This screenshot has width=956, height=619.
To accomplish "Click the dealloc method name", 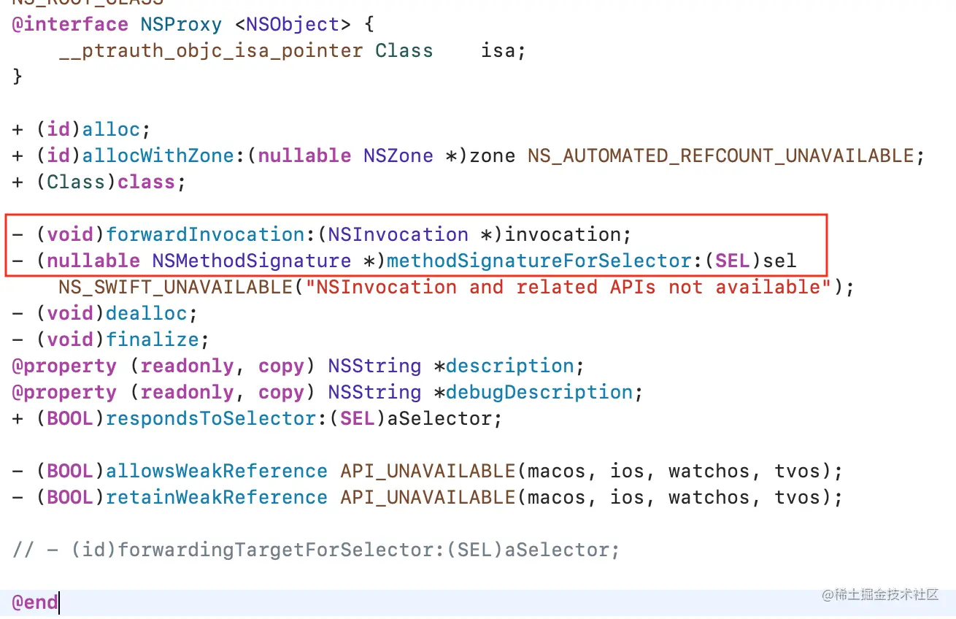I will pyautogui.click(x=146, y=313).
